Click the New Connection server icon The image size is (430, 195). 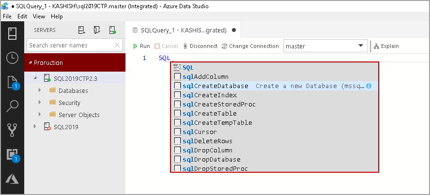pos(81,30)
